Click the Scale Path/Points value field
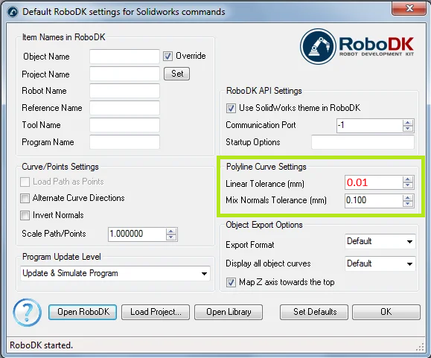431x358 pixels. coord(137,234)
